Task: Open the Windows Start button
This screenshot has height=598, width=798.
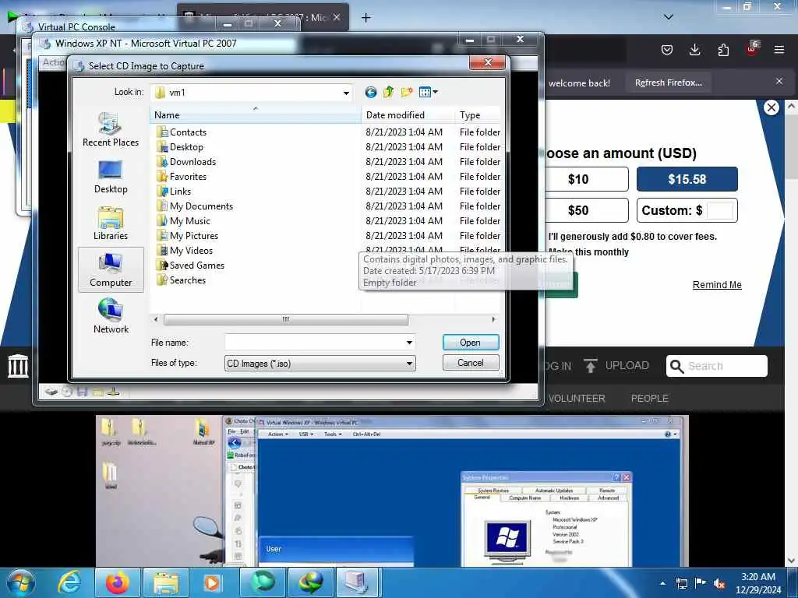Action: tap(21, 582)
